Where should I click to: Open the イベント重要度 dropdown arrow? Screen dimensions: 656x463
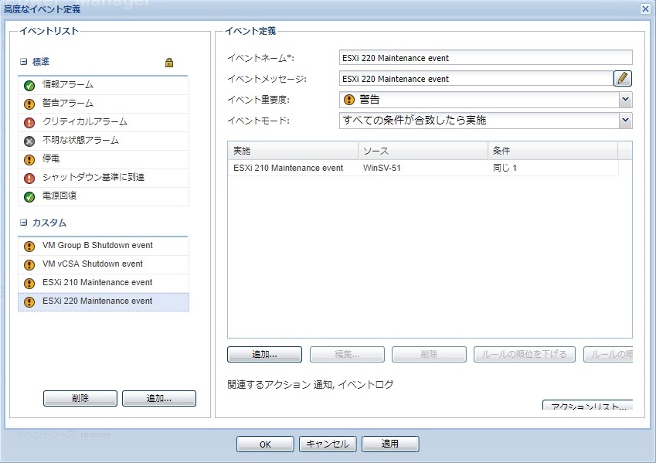coord(625,100)
